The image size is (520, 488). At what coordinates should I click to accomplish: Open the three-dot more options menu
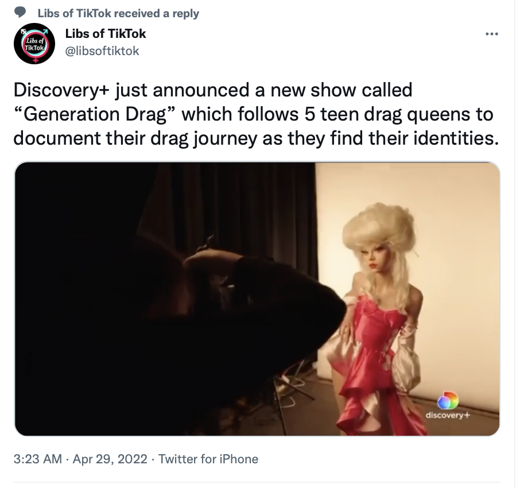tap(491, 34)
